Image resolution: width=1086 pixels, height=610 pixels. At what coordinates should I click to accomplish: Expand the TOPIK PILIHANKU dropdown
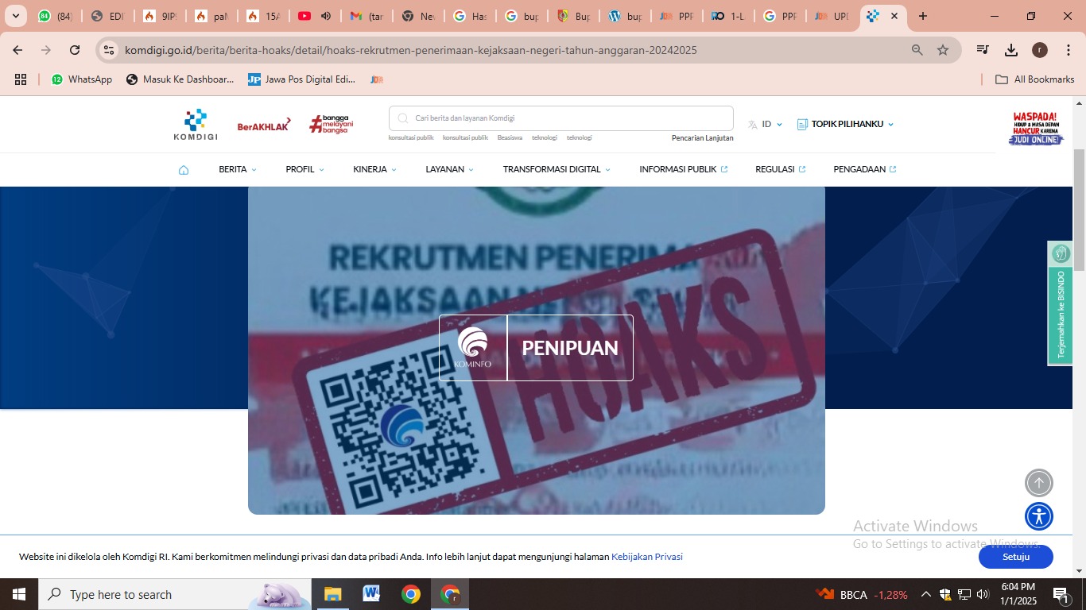pos(845,124)
